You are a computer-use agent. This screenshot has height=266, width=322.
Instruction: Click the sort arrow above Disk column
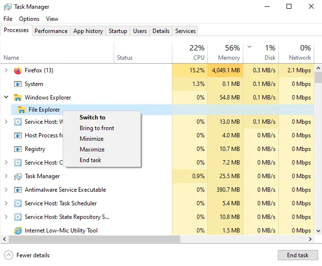point(249,47)
